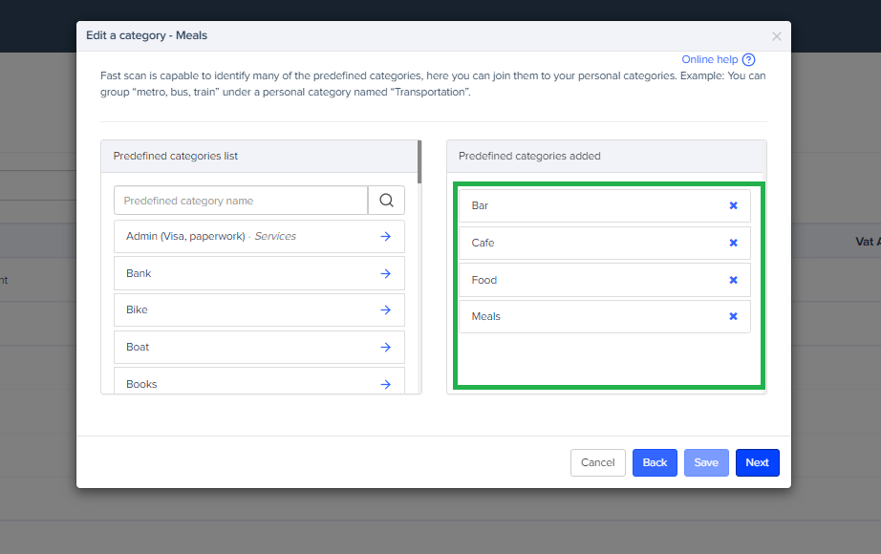
Task: Add Boat category using its arrow
Action: (x=385, y=348)
